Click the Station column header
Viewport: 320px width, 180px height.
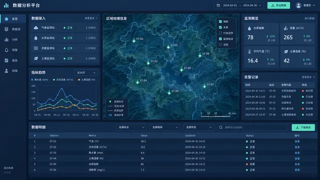pyautogui.click(x=54, y=135)
